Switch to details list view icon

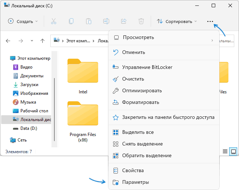click(x=225, y=151)
